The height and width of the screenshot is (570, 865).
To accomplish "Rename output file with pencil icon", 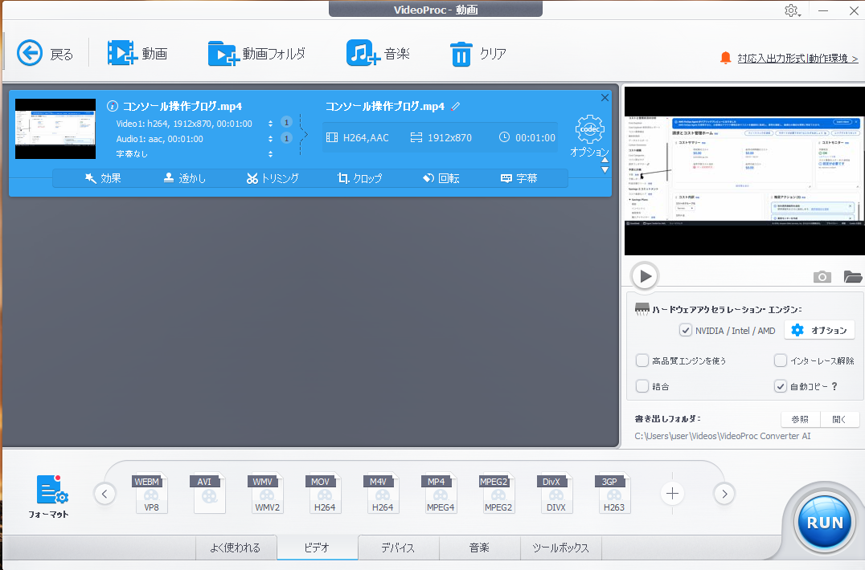I will (456, 106).
